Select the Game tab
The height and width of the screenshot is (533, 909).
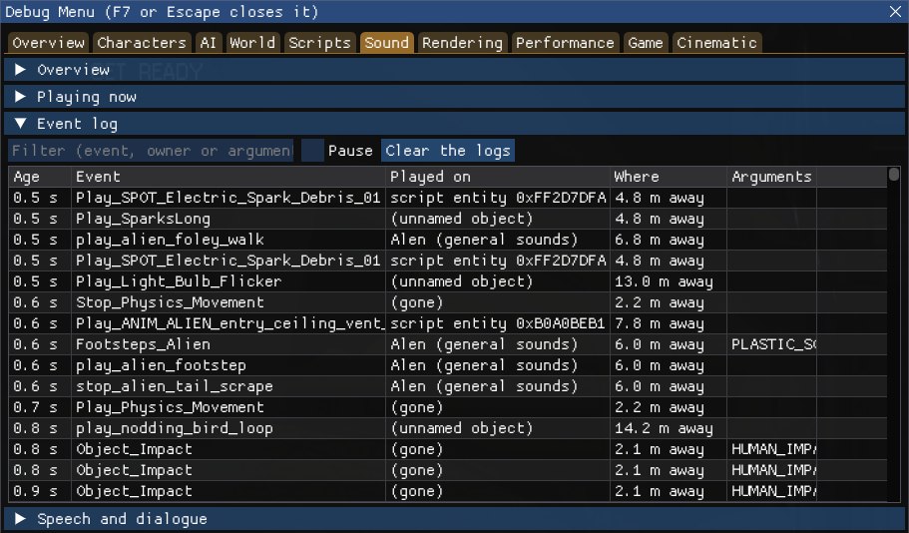point(646,42)
